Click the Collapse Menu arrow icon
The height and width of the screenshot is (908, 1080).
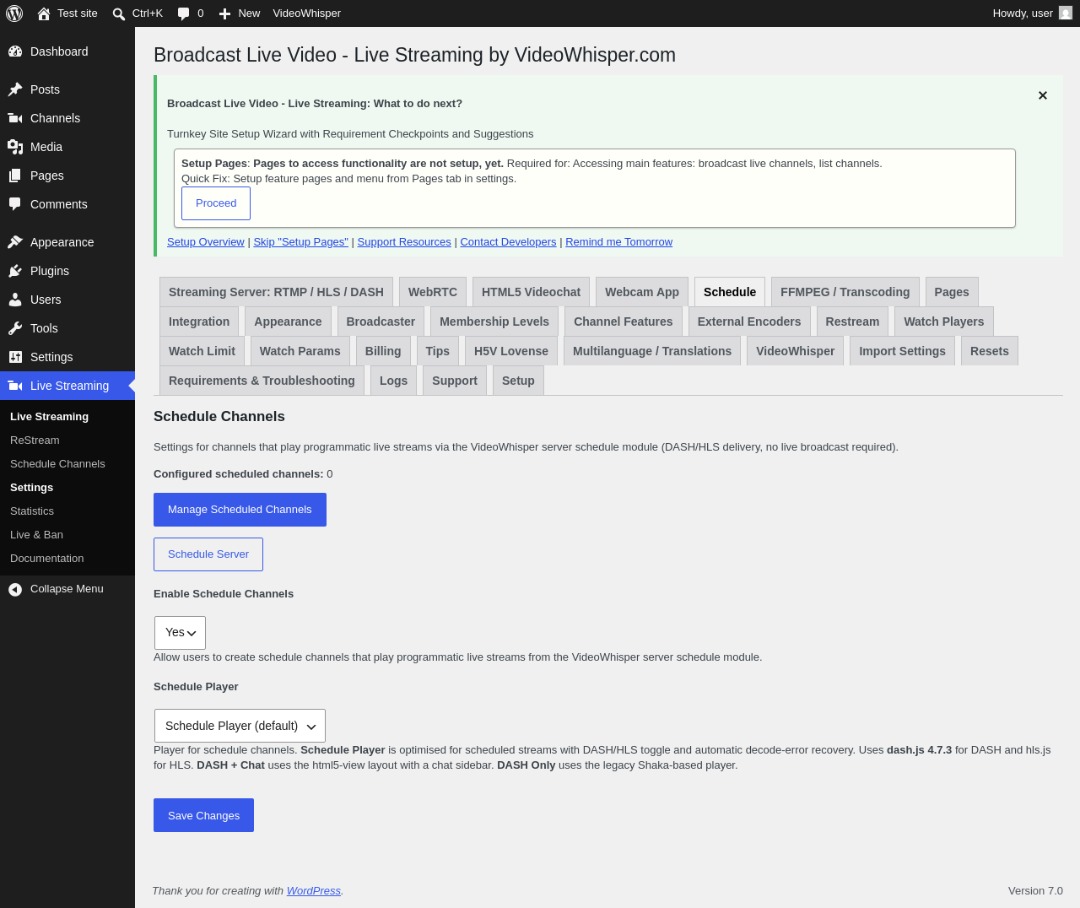(15, 589)
